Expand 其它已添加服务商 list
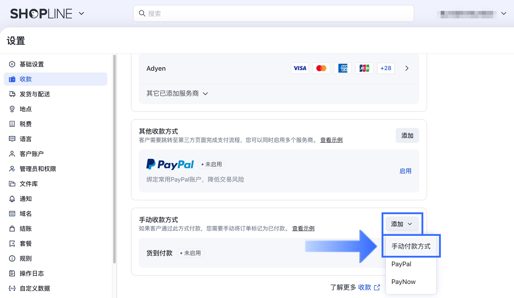 (177, 94)
